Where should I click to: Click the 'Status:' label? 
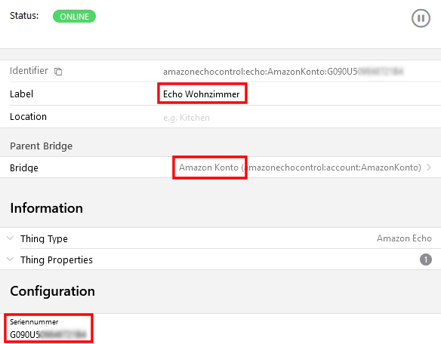tap(24, 16)
